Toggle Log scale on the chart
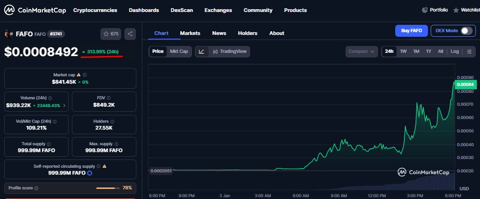480x199 pixels. click(x=455, y=51)
